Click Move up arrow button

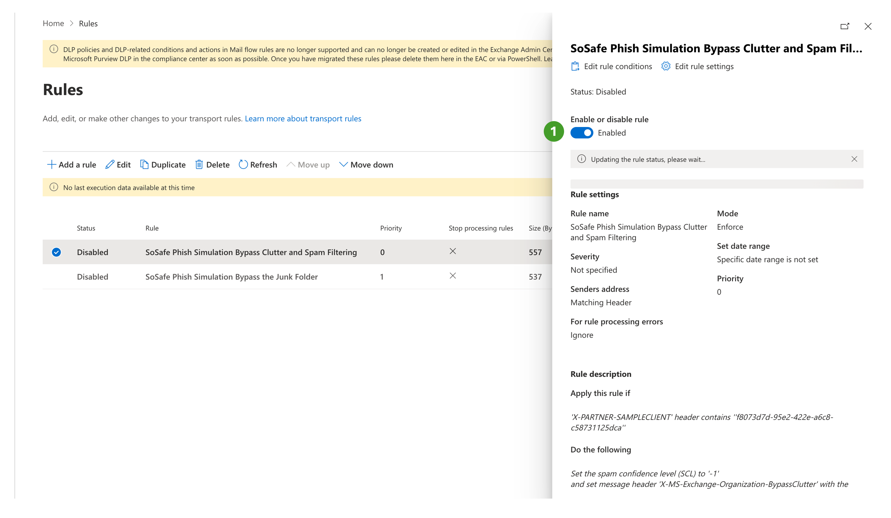click(x=291, y=165)
